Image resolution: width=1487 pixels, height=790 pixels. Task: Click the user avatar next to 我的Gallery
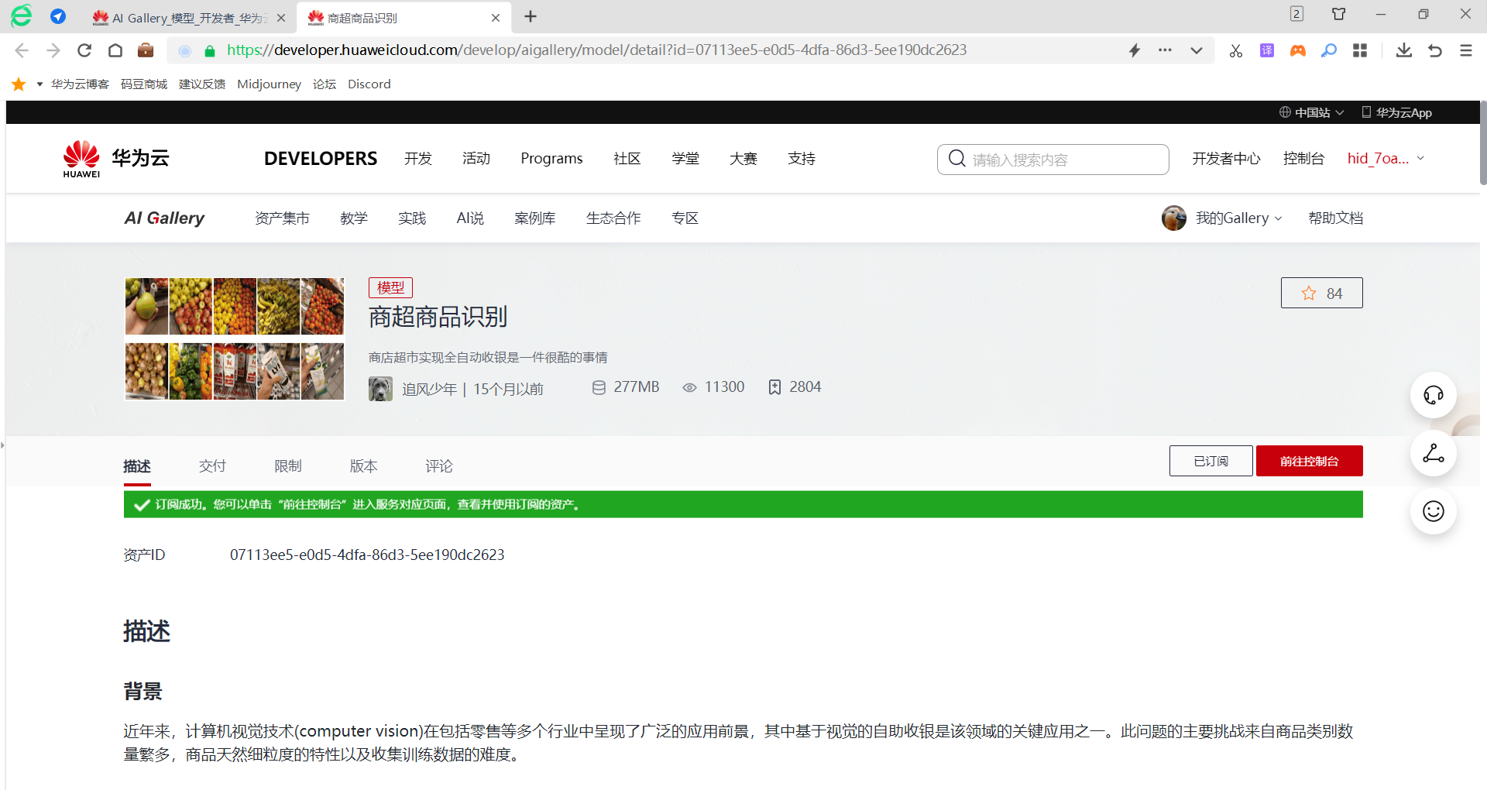tap(1174, 218)
